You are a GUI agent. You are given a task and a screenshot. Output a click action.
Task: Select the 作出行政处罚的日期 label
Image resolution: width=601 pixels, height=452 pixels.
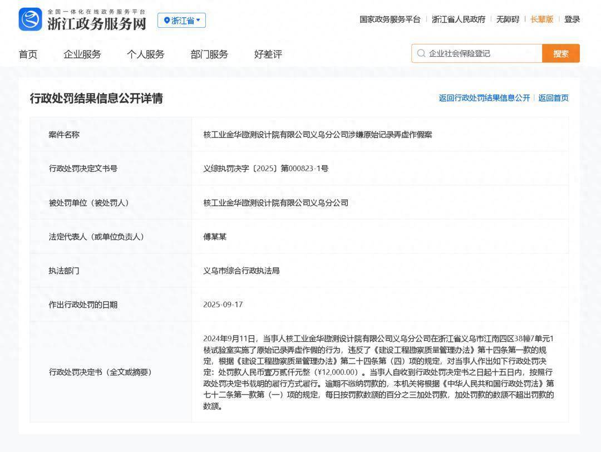coord(83,304)
